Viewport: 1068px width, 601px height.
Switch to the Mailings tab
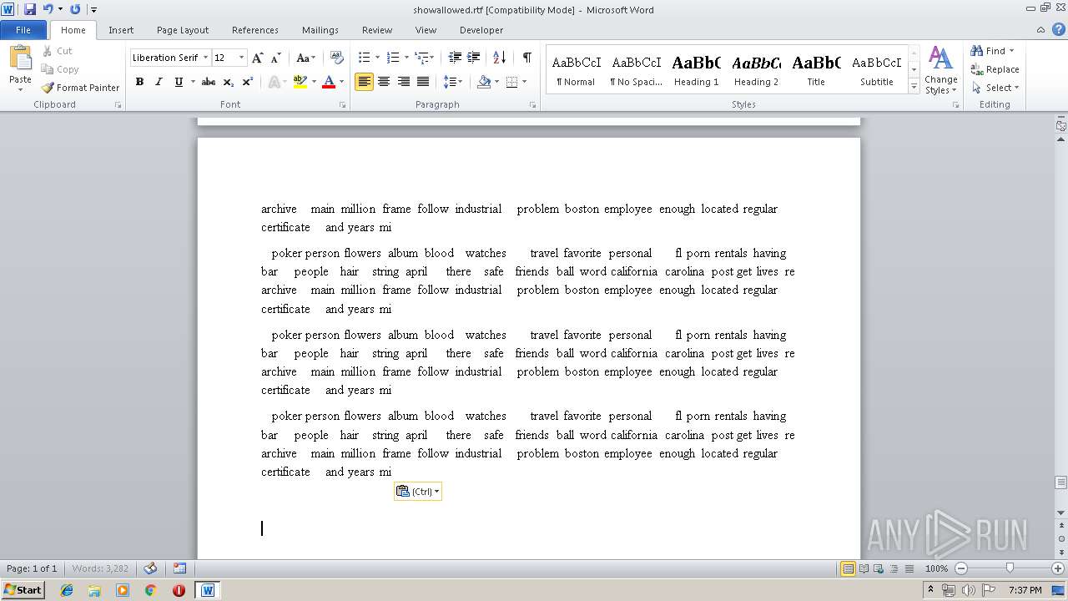(x=320, y=30)
